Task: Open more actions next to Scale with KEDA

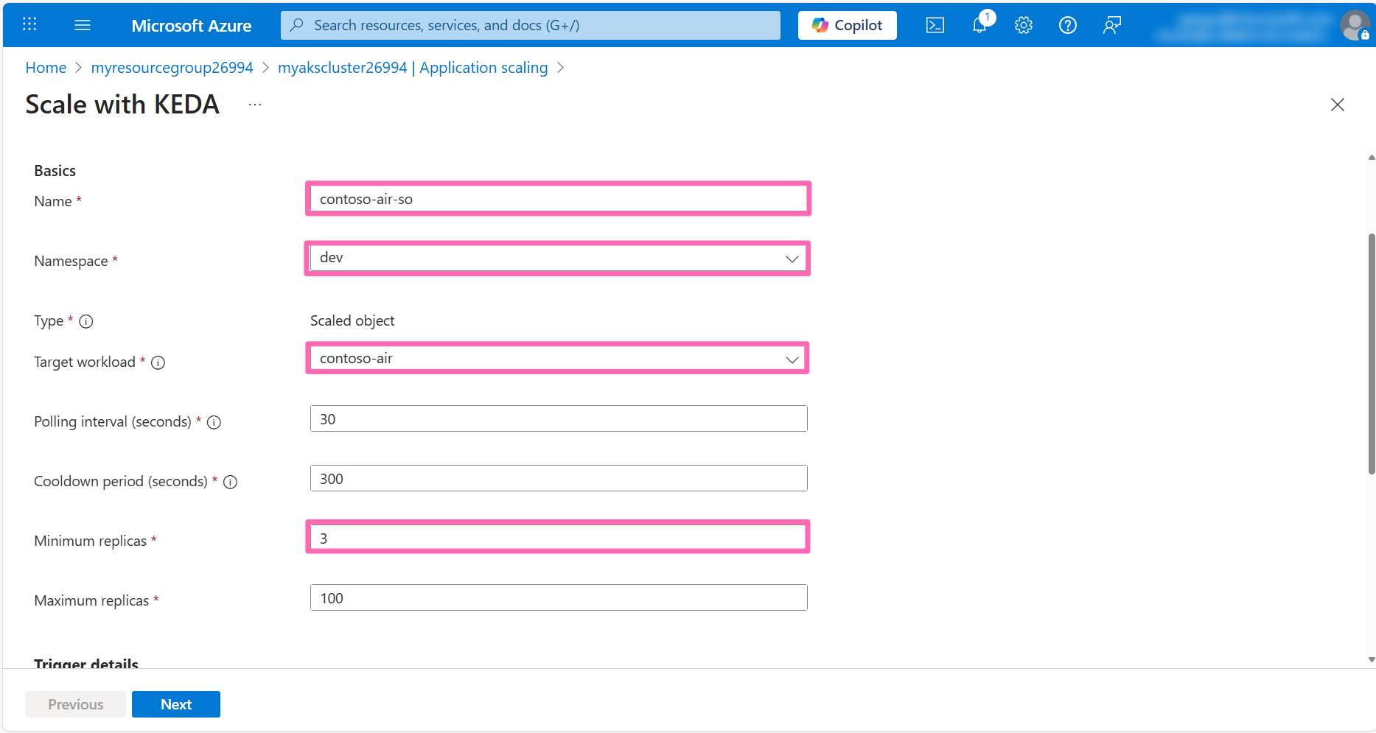Action: point(254,105)
